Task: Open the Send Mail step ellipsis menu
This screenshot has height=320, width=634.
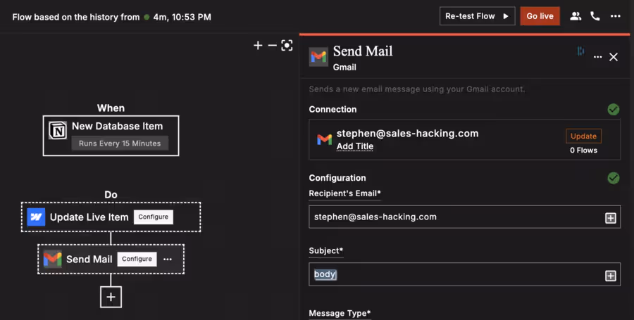Action: pos(168,259)
